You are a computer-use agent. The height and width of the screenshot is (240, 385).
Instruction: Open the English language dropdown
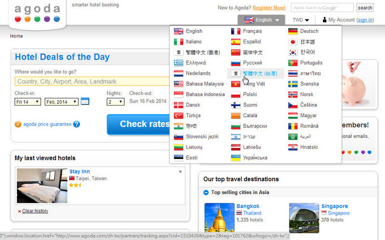pyautogui.click(x=261, y=20)
